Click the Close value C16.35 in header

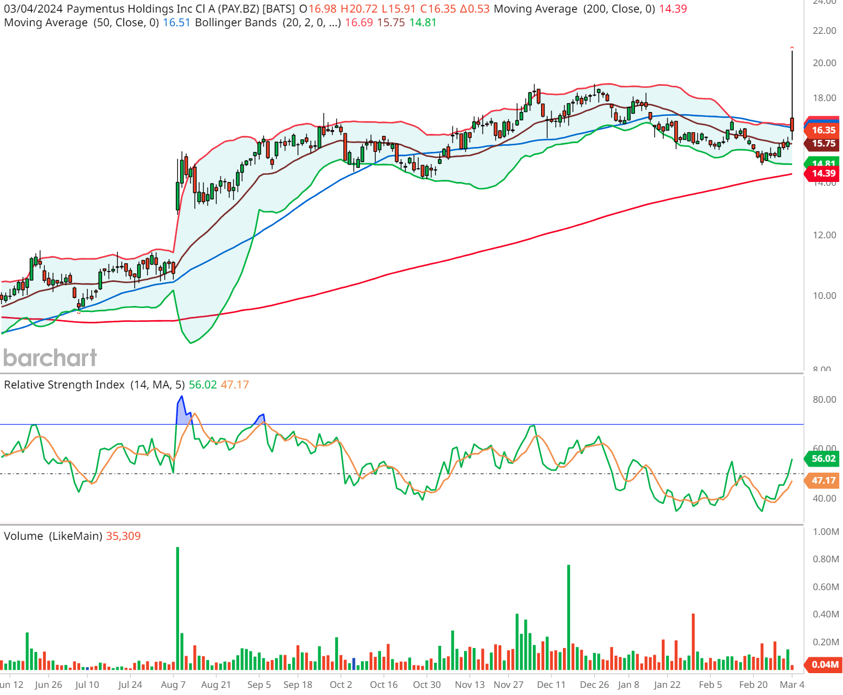438,9
